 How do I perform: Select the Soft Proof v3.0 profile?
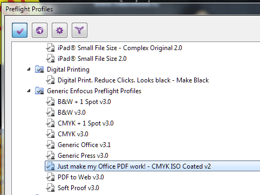[x=78, y=188]
